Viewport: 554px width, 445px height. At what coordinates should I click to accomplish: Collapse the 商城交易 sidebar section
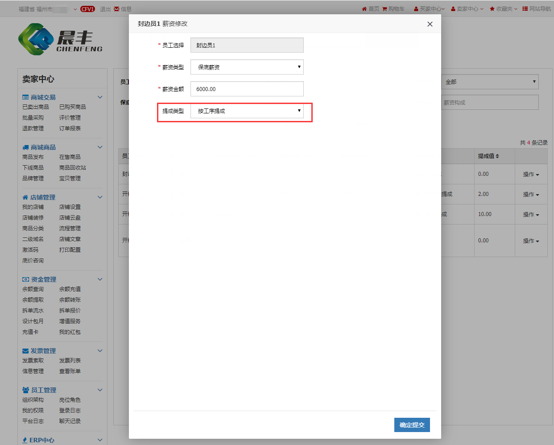[x=100, y=97]
